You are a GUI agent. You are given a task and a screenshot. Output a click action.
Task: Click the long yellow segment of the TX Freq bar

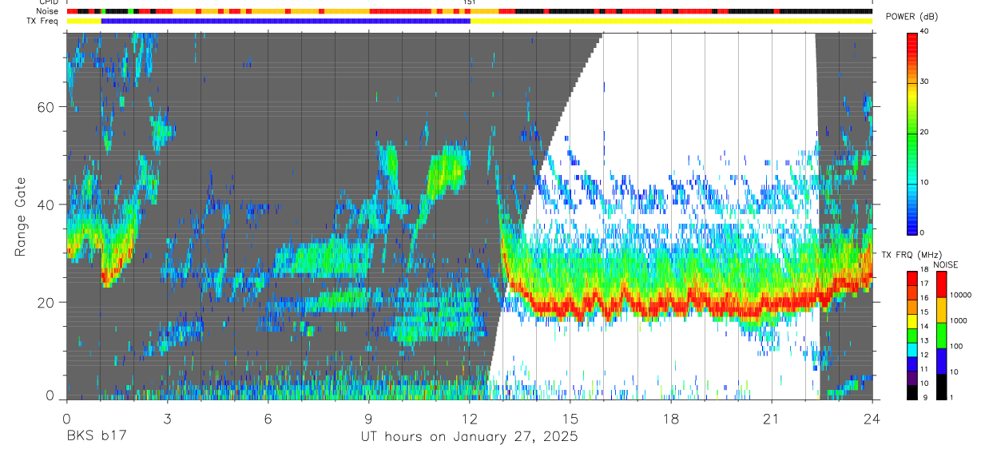pos(671,21)
